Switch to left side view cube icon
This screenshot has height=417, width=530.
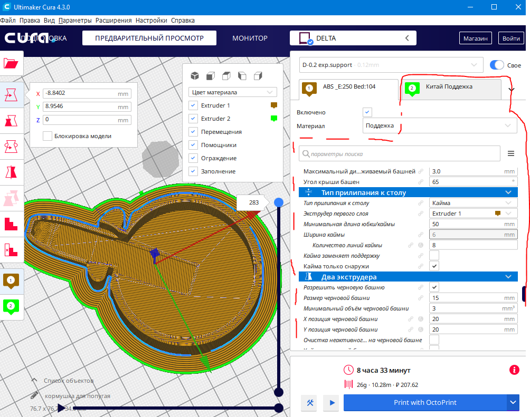[242, 76]
